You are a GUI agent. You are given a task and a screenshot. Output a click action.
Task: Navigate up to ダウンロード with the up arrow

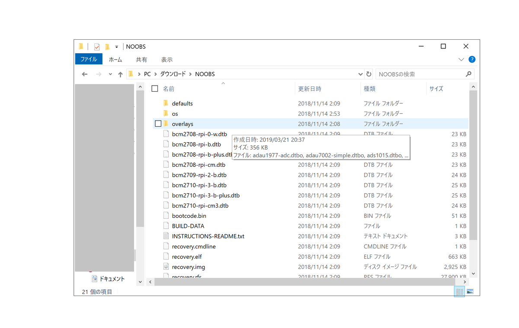pyautogui.click(x=120, y=74)
